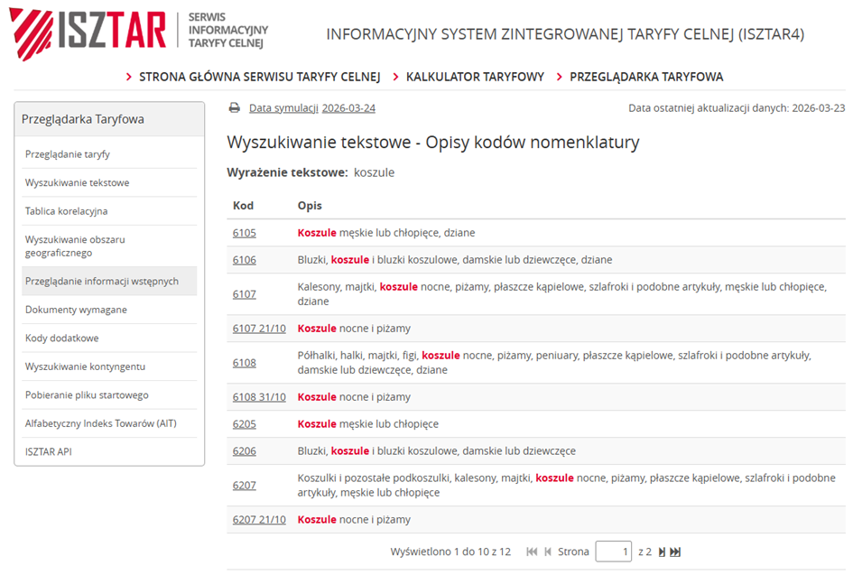Open Kalkulator Taryfowy in top navigation
The image size is (853, 575).
tap(475, 77)
